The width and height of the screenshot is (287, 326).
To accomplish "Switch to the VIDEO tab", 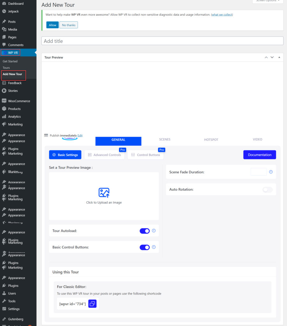I will pyautogui.click(x=257, y=139).
